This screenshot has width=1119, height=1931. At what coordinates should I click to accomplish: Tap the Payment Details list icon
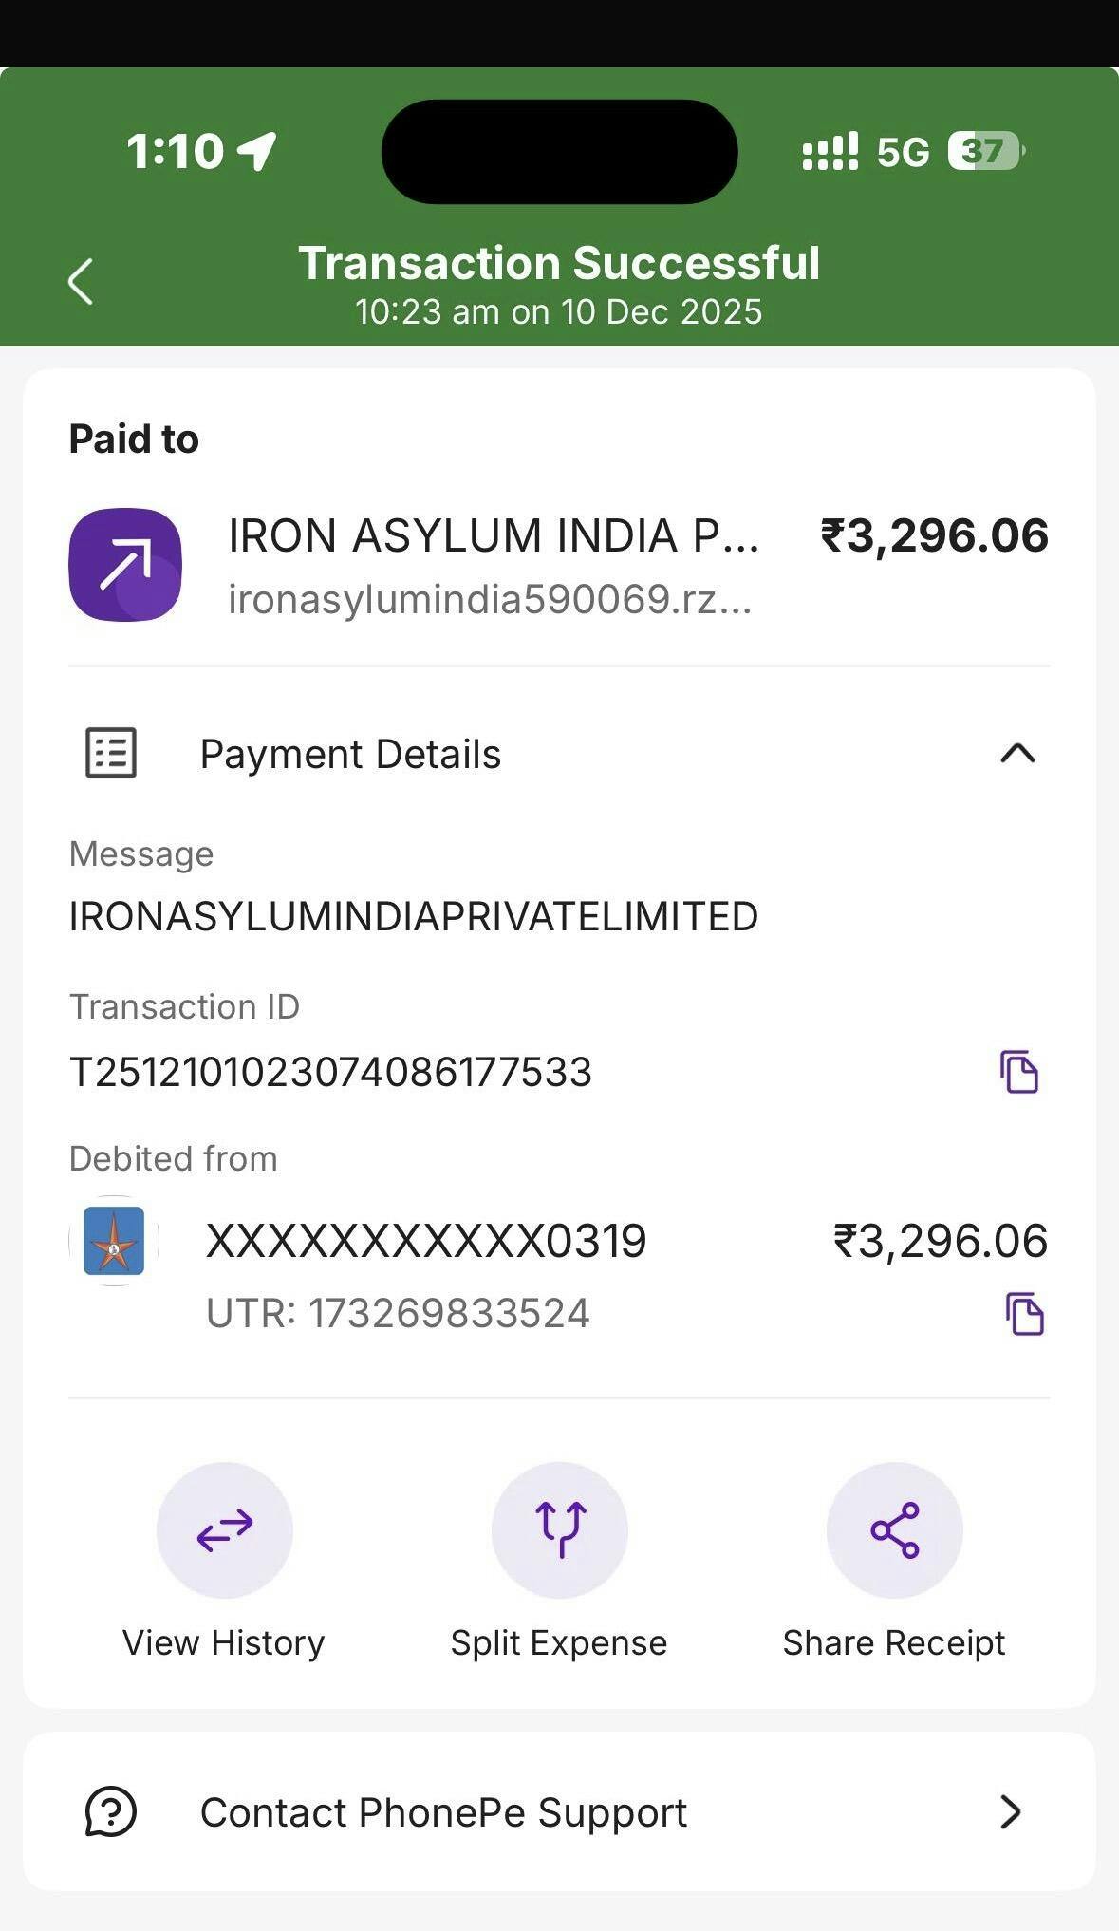(111, 754)
